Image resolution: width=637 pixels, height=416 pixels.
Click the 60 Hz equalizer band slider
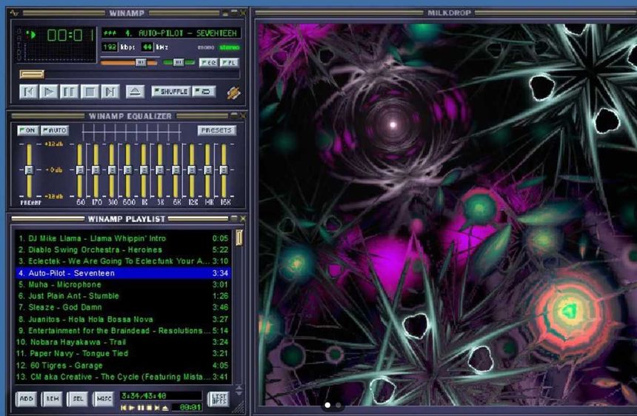click(80, 170)
